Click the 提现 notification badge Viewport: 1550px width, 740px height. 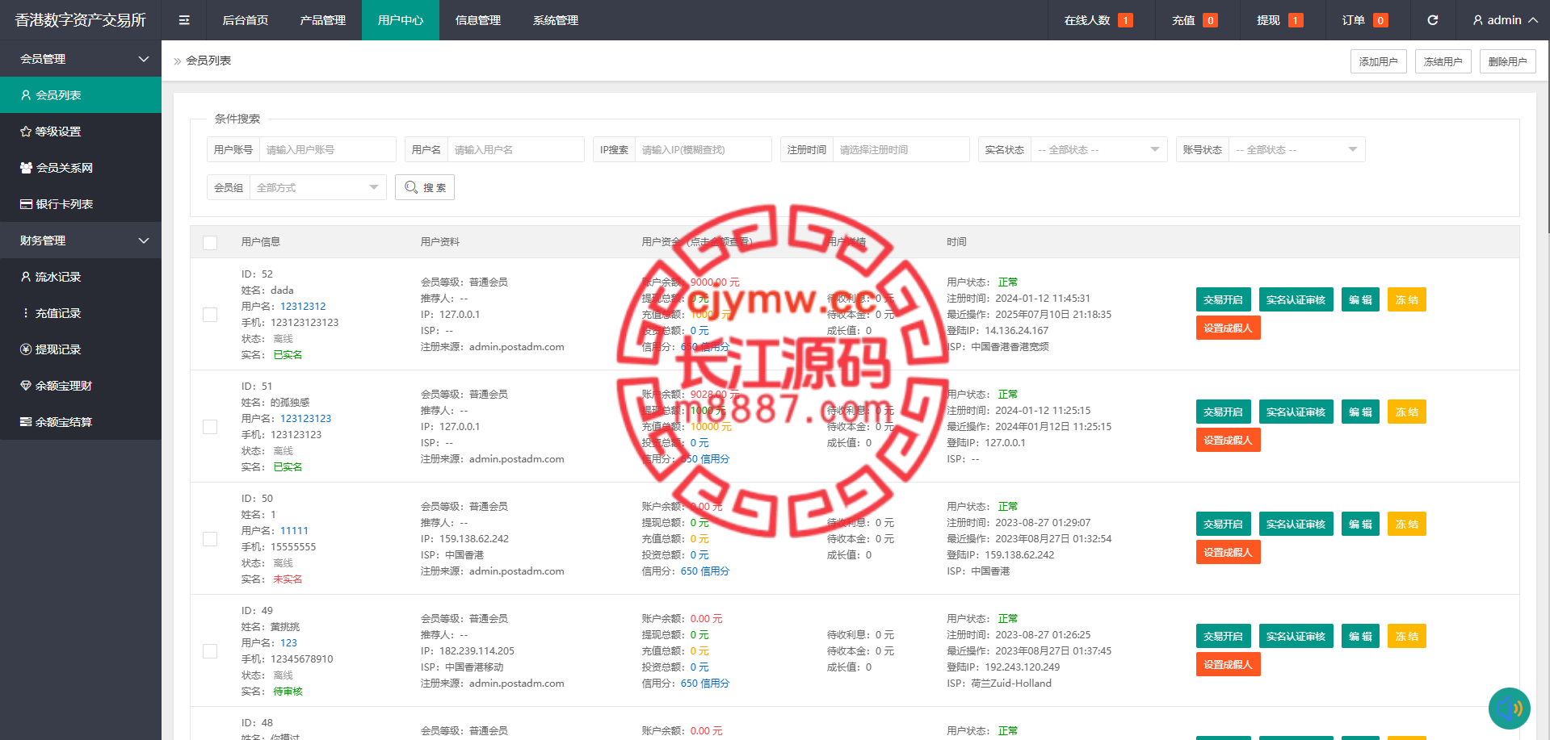coord(1296,20)
